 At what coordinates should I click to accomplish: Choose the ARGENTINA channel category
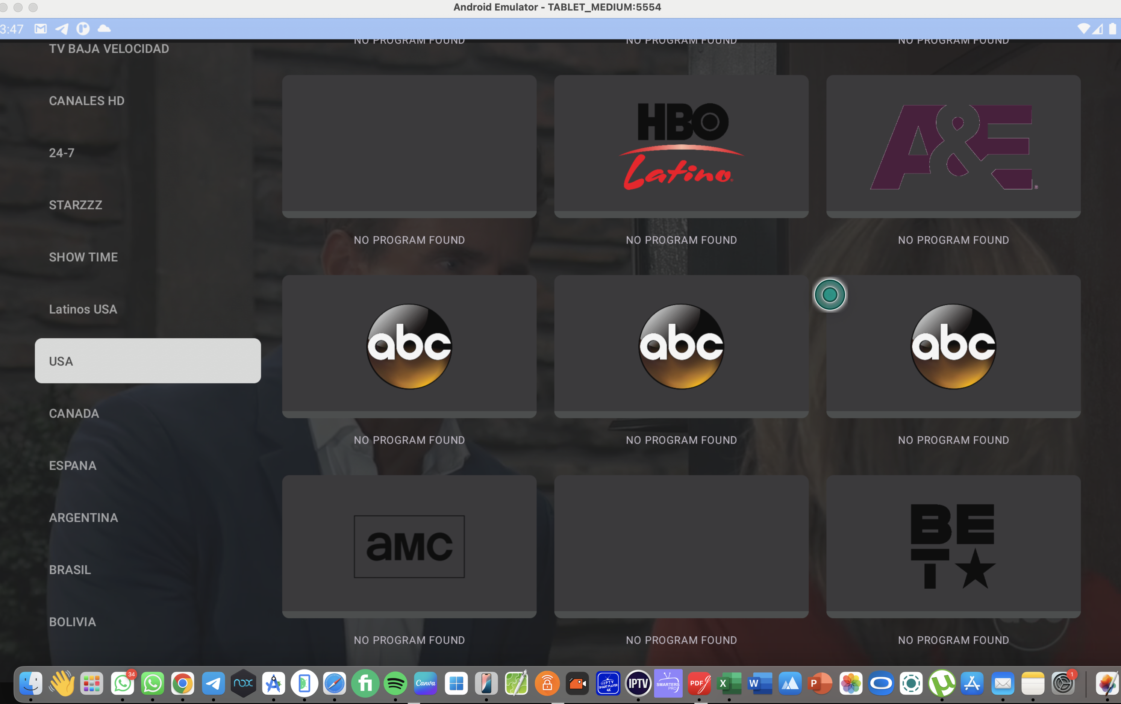[x=84, y=517]
